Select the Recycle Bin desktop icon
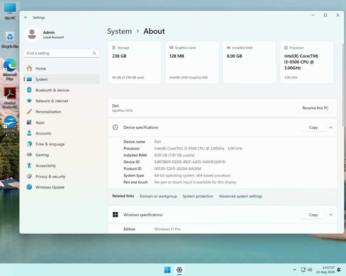Viewport: 346px width, 276px height. (10, 40)
